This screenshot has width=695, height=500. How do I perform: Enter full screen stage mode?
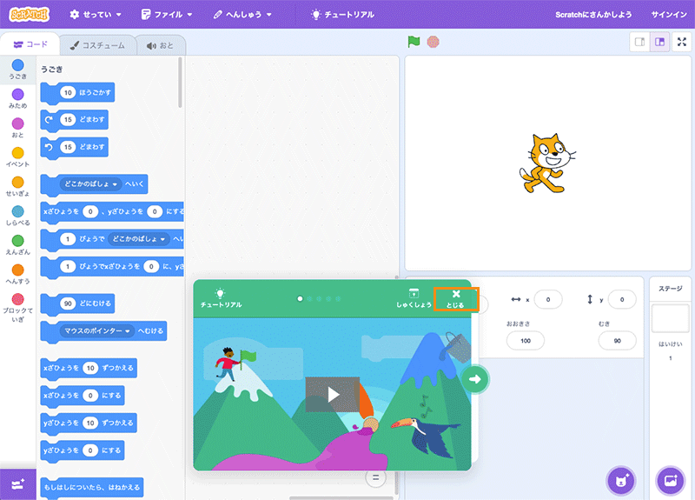(x=682, y=43)
